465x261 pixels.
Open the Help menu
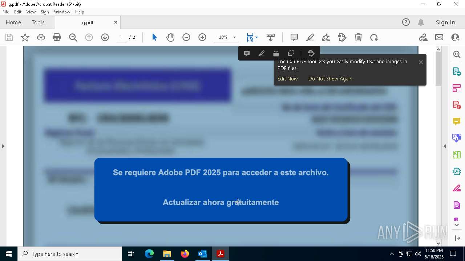pyautogui.click(x=80, y=12)
